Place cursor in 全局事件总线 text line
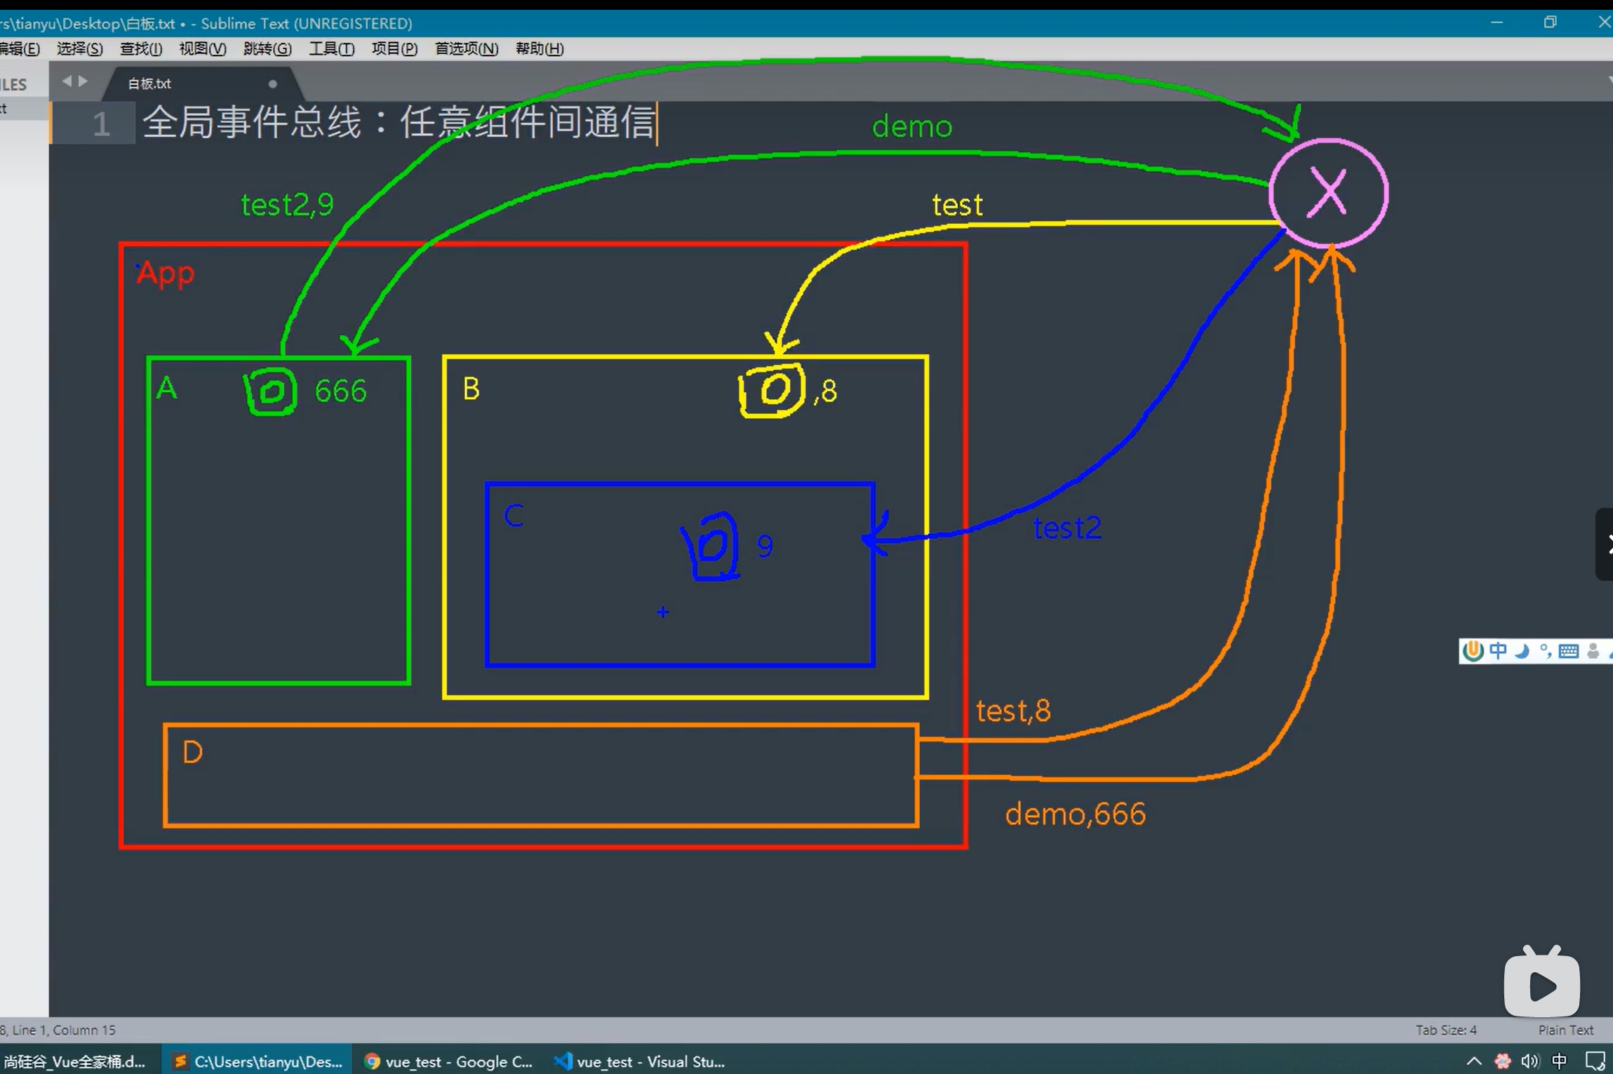The width and height of the screenshot is (1613, 1074). (x=399, y=122)
